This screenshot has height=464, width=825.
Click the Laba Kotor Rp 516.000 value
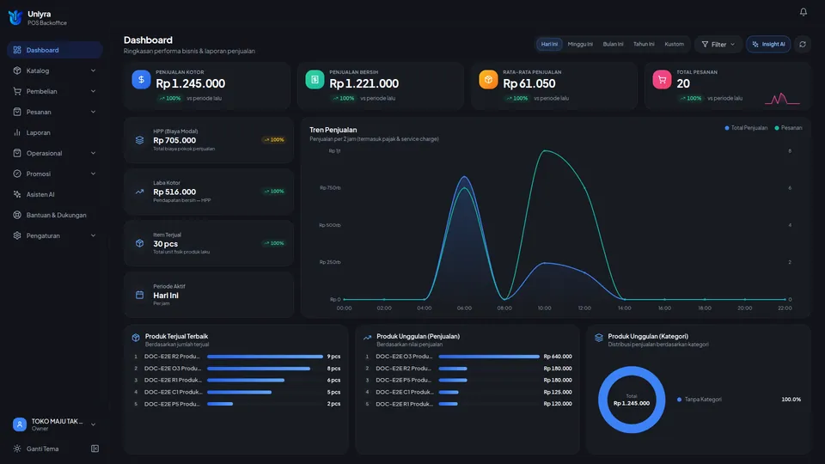174,192
